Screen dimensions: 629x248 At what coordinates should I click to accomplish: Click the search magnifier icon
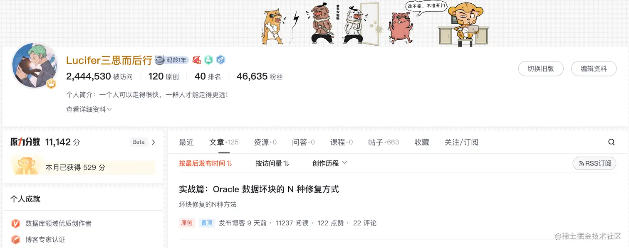click(x=611, y=142)
